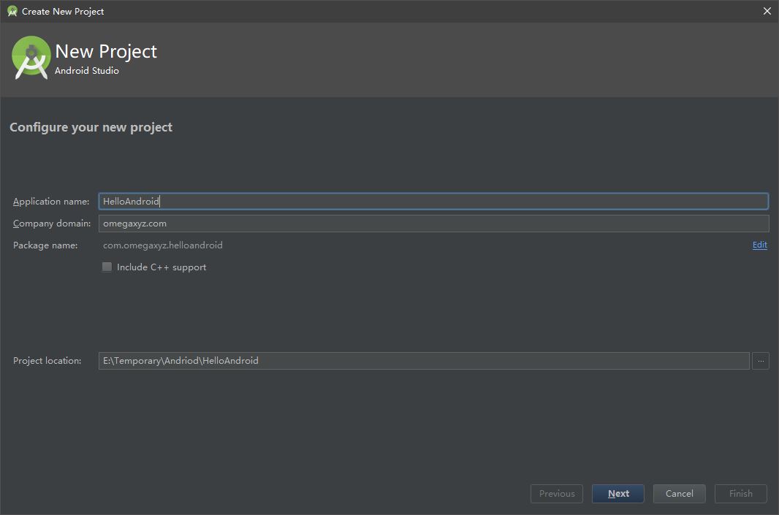
Task: Click the HelloAndroid application name text
Action: pos(132,201)
